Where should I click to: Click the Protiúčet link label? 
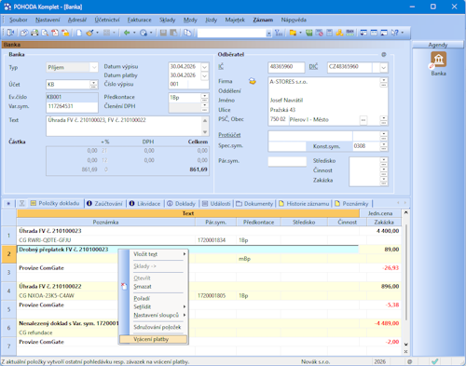click(229, 135)
